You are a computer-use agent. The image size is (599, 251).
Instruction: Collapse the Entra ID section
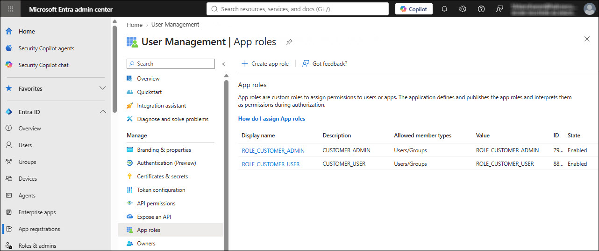(103, 112)
